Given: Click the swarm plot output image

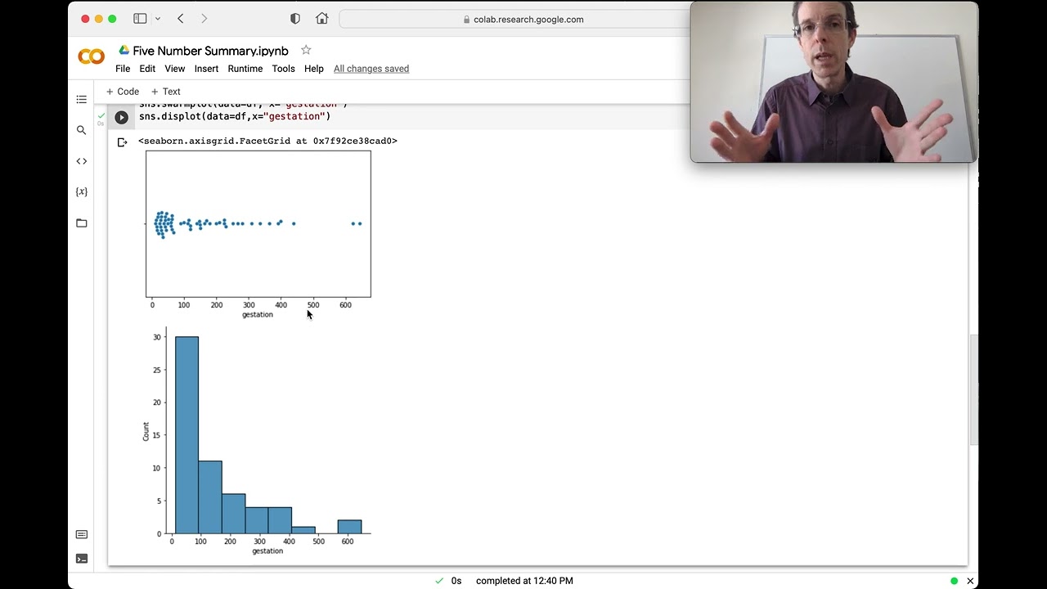Looking at the screenshot, I should [257, 235].
